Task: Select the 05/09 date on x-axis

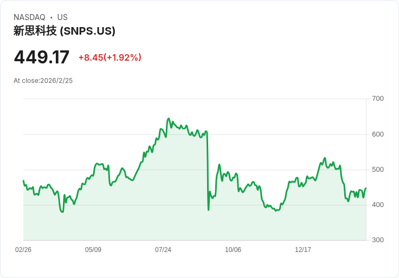Action: (93, 250)
